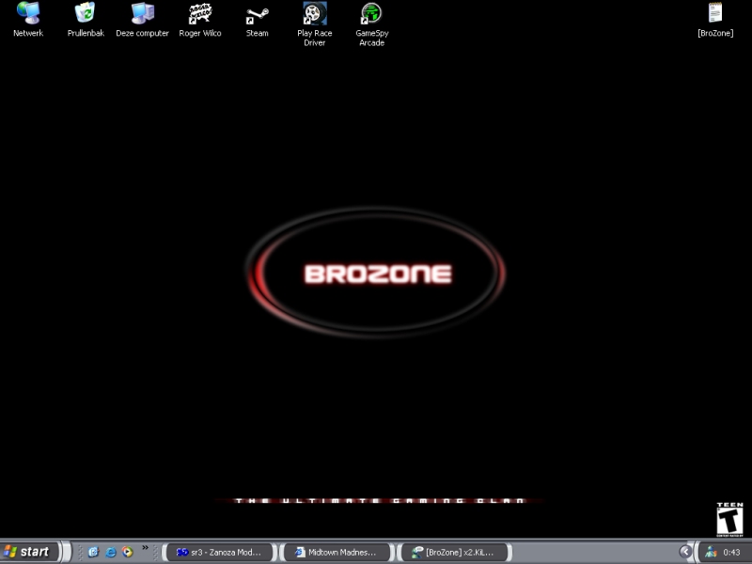Launch Roger Wilco from desktop
The width and height of the screenshot is (752, 564).
(200, 14)
